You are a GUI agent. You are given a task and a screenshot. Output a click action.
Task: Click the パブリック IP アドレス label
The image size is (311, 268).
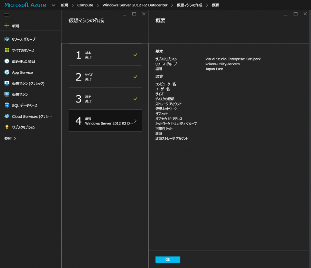point(169,119)
